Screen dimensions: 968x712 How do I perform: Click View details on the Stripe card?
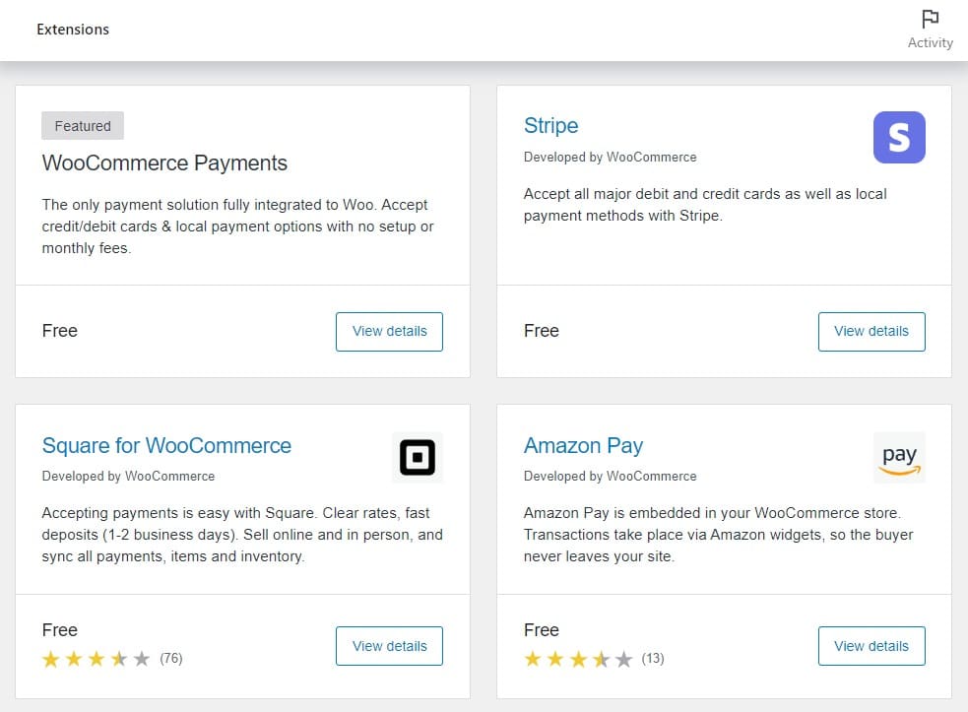click(x=871, y=331)
